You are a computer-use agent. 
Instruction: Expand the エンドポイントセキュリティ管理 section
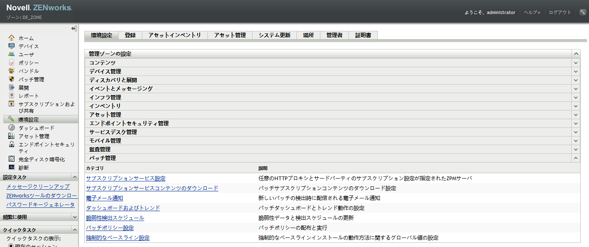[x=576, y=123]
